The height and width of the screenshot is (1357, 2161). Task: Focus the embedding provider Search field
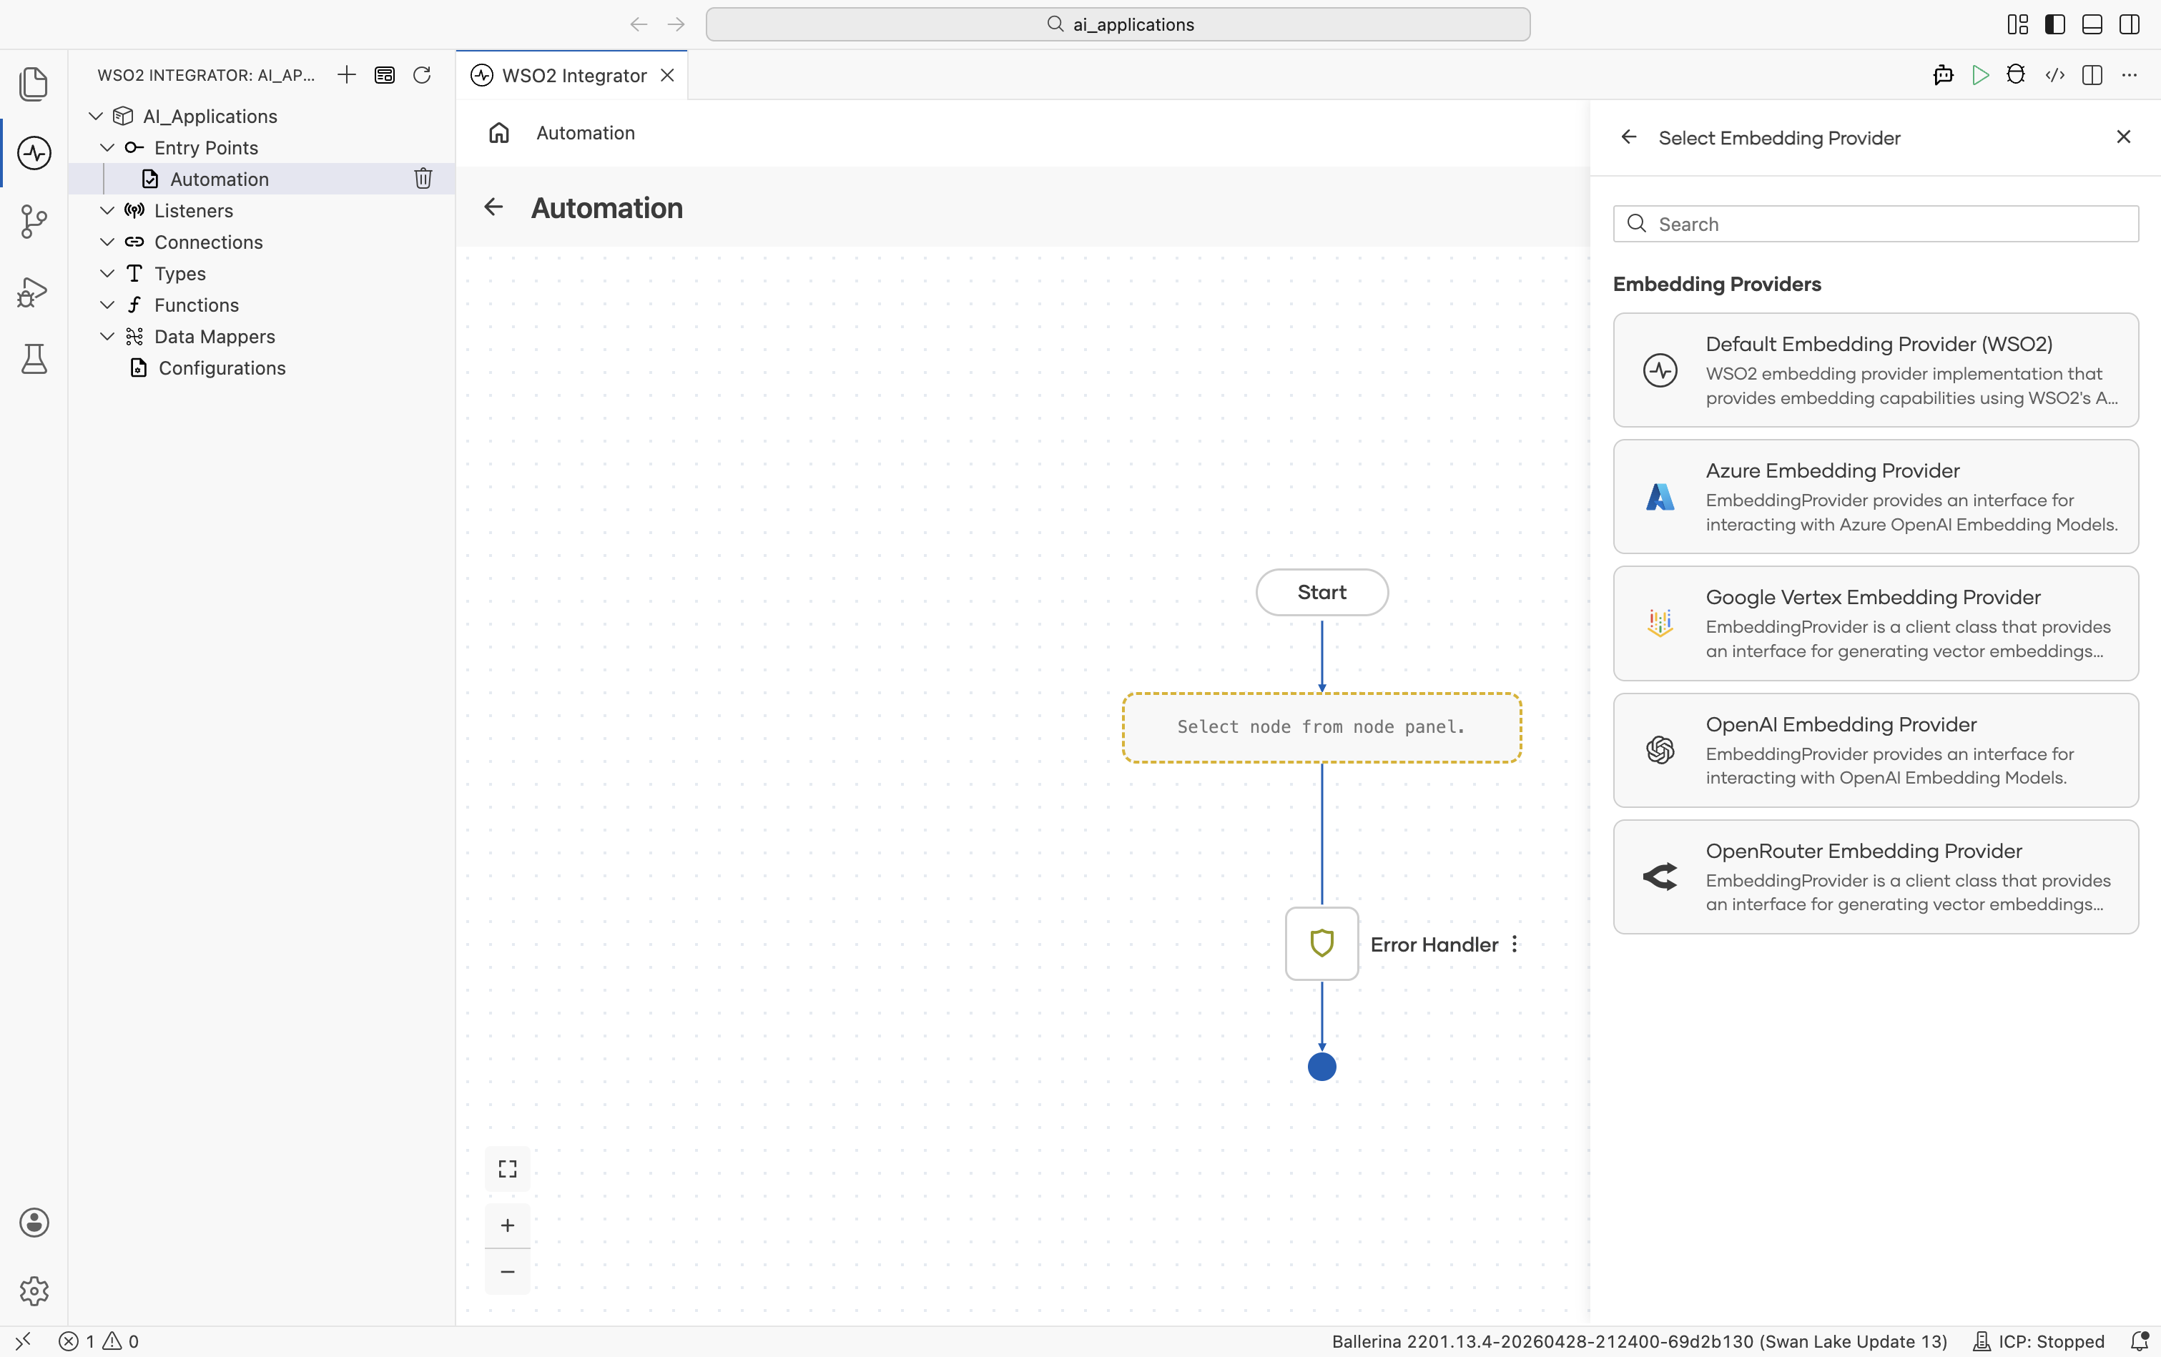pos(1876,224)
